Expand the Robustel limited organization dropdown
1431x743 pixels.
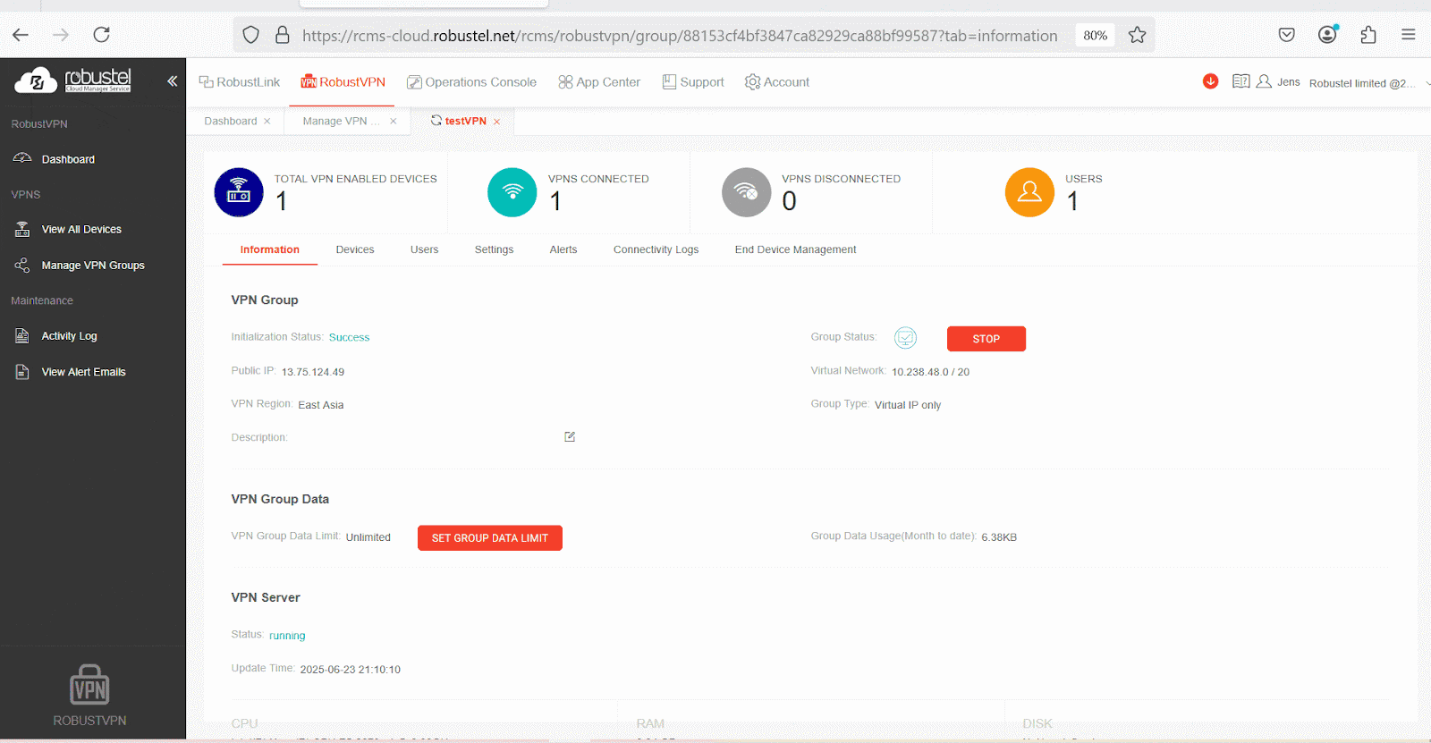1368,83
